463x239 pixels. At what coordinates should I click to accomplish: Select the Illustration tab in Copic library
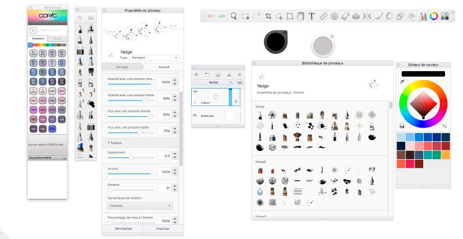(x=38, y=39)
